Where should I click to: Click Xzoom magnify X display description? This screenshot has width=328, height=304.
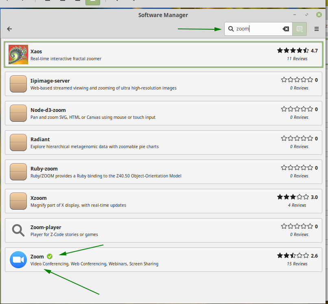point(78,205)
